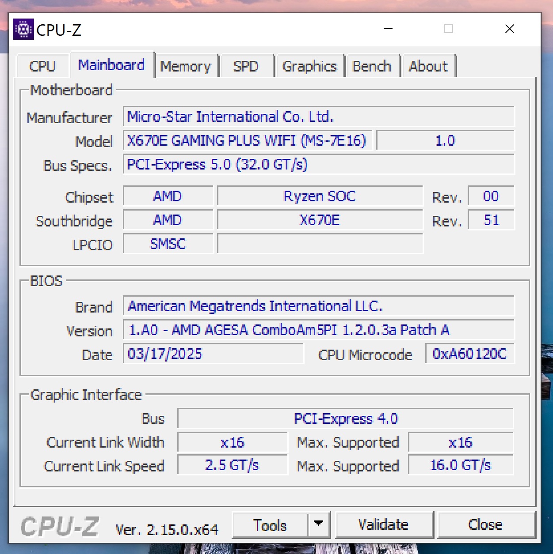Click Max. Supported 16.0 GT/s value

tap(461, 465)
